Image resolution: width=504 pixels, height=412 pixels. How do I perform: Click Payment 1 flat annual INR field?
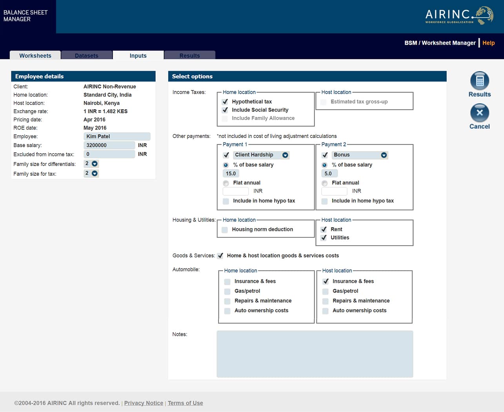click(236, 191)
